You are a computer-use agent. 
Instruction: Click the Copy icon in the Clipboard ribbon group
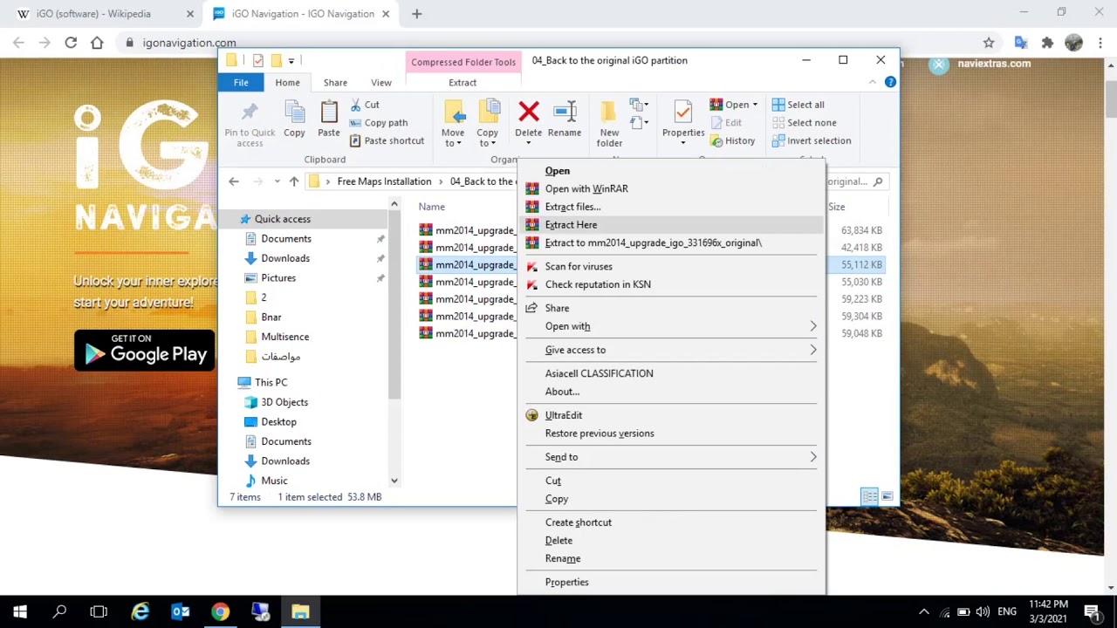(294, 112)
